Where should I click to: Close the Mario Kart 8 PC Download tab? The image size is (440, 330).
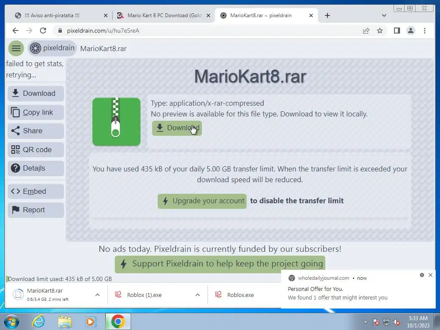coord(208,15)
